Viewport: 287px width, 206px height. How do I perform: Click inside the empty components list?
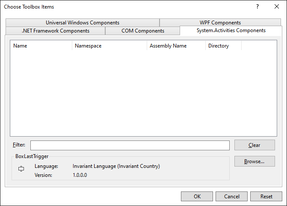[x=143, y=94]
